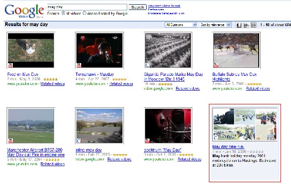Viewport: 291px width, 187px height.
Task: Click Related videos under Fred on May Day
Action: [x=53, y=84]
